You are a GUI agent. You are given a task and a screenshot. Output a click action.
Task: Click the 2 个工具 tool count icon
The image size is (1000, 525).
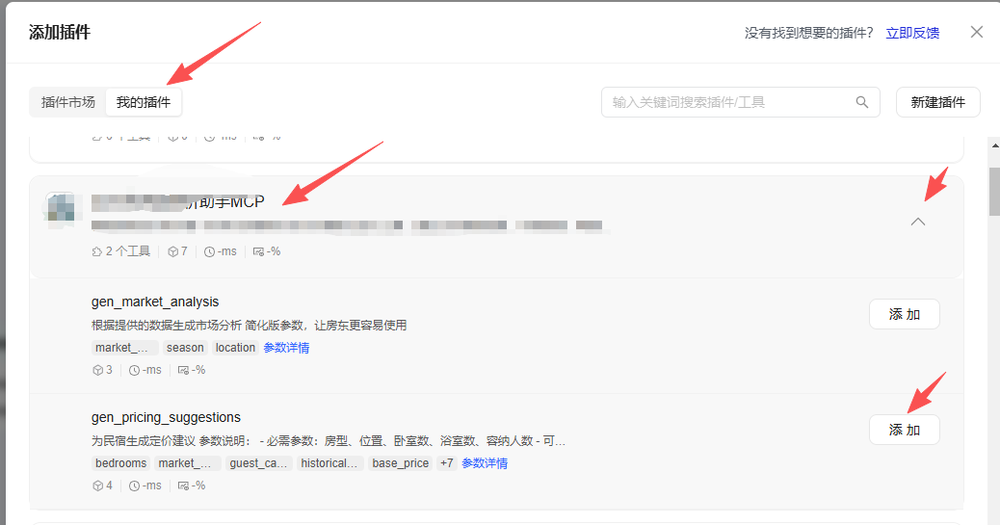(x=97, y=251)
